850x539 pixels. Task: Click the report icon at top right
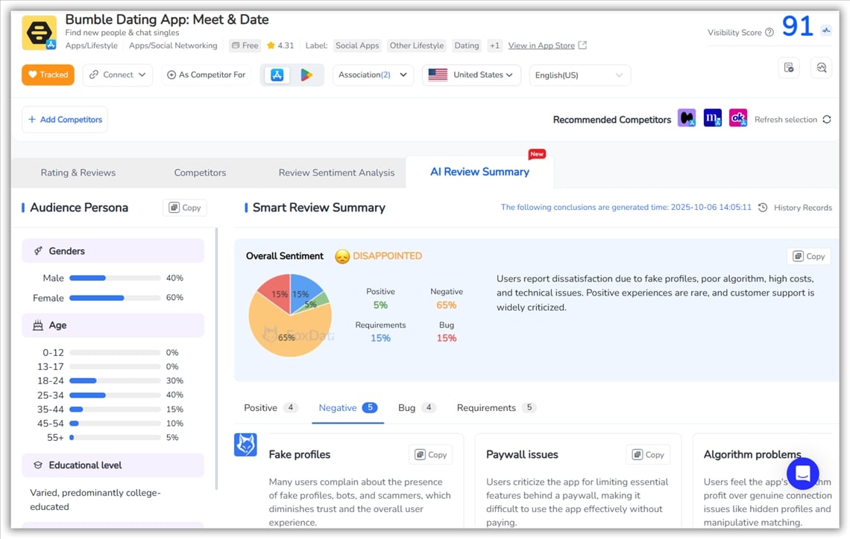point(789,68)
